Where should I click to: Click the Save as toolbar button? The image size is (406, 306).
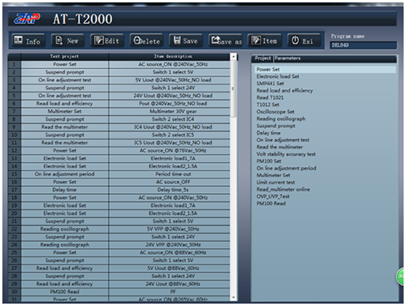226,41
